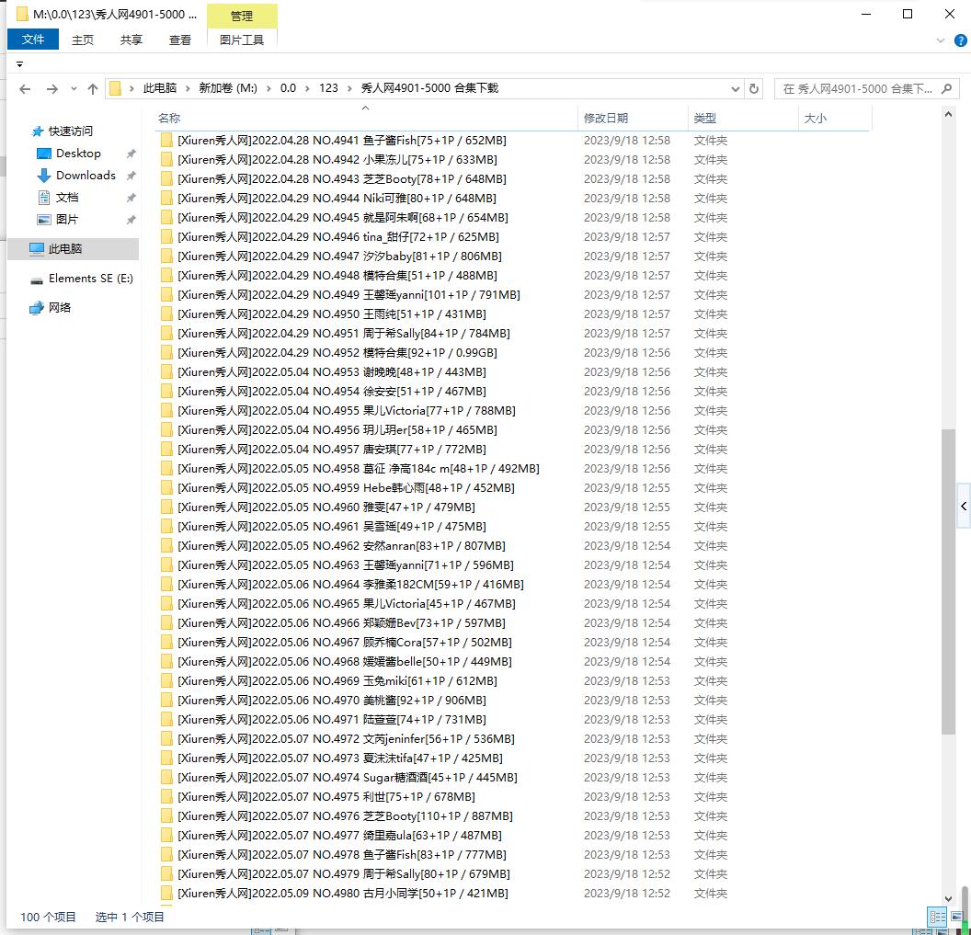The width and height of the screenshot is (971, 935).
Task: Click vertical scrollbar down arrow
Action: coord(947,898)
